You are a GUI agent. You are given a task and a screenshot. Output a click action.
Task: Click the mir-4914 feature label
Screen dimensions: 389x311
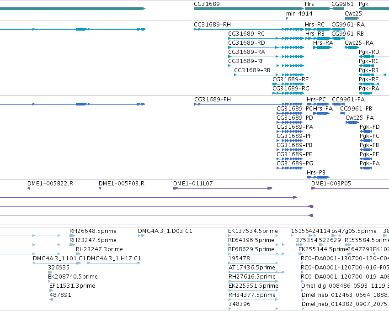299,14
